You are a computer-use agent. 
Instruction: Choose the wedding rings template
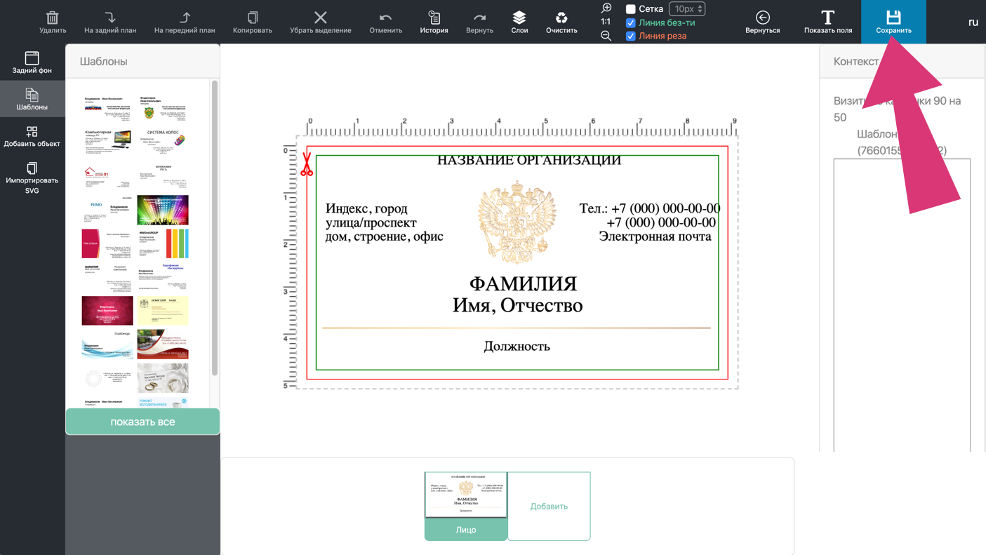click(163, 378)
